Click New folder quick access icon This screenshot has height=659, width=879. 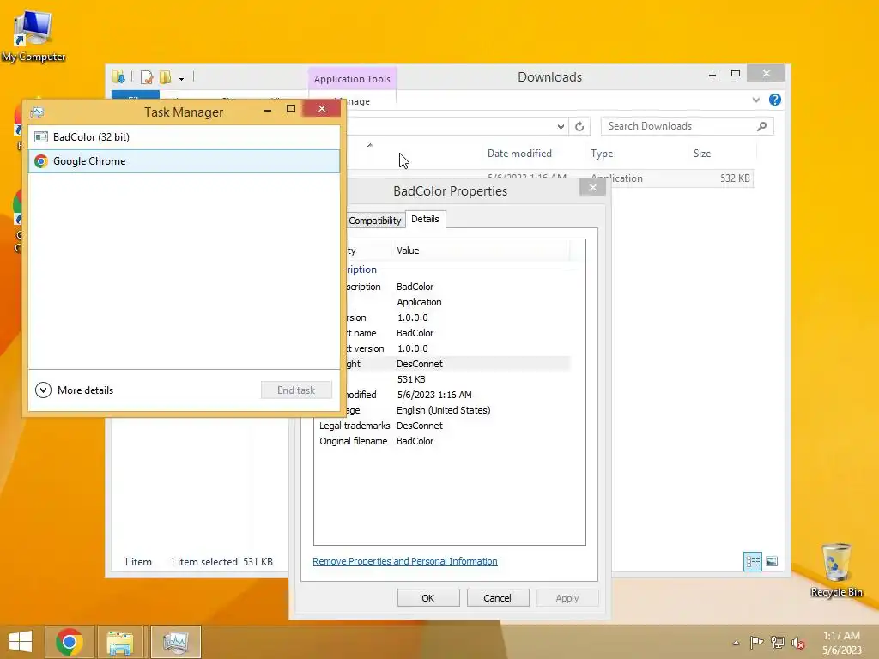[165, 76]
